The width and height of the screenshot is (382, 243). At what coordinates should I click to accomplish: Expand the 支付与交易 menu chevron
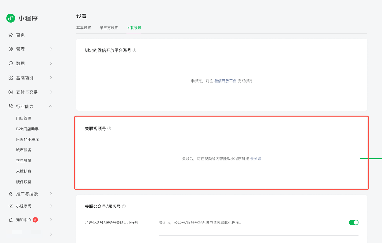click(x=51, y=92)
